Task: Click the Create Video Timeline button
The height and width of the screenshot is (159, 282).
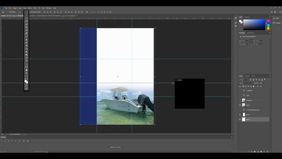Action: click(115, 147)
